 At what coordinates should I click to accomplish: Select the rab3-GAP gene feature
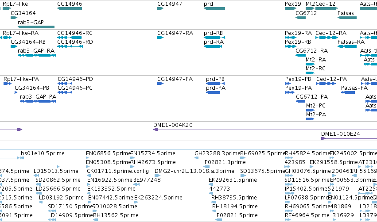[36, 27]
